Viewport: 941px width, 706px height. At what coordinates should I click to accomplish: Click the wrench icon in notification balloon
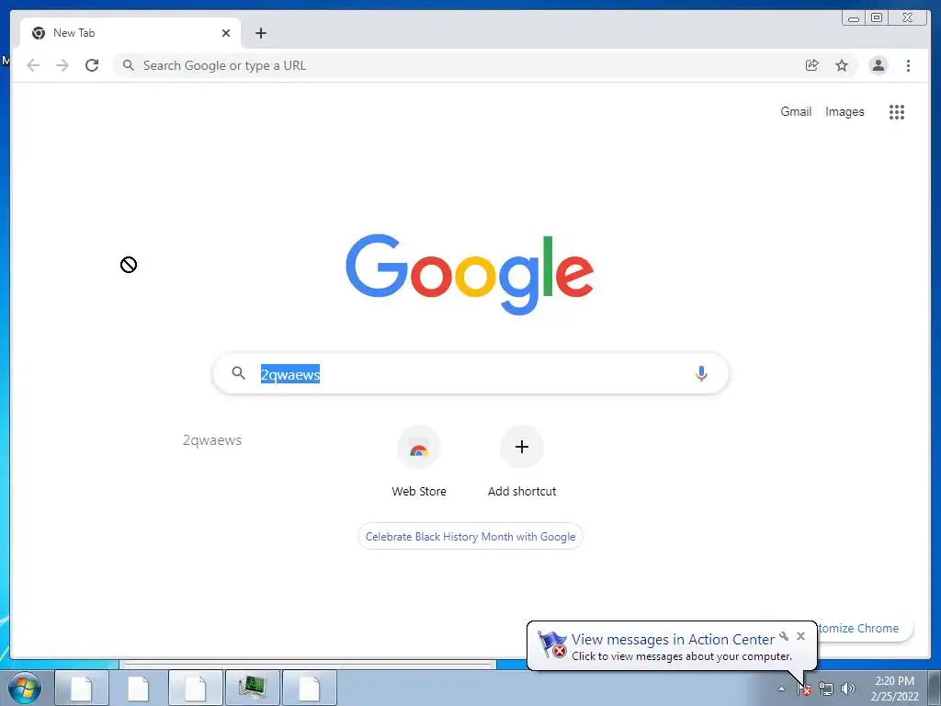click(x=784, y=636)
